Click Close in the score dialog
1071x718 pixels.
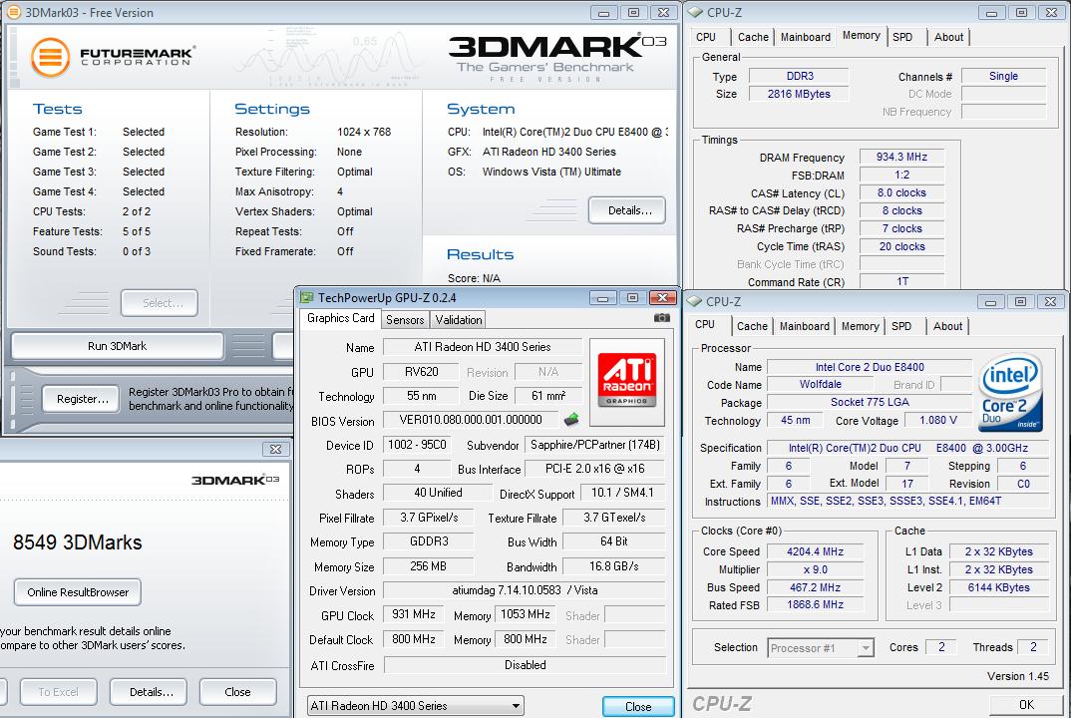237,692
